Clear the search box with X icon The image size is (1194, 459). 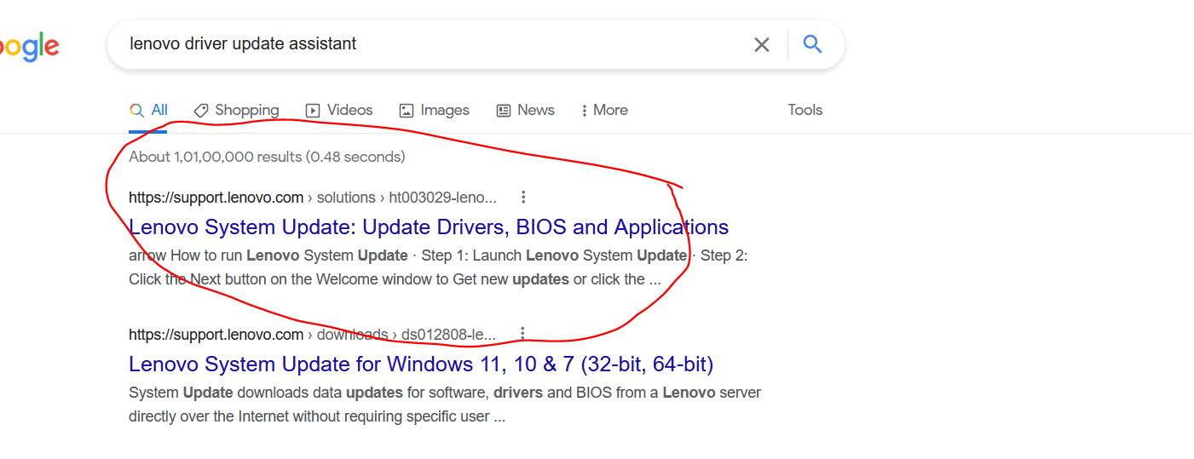pyautogui.click(x=762, y=44)
